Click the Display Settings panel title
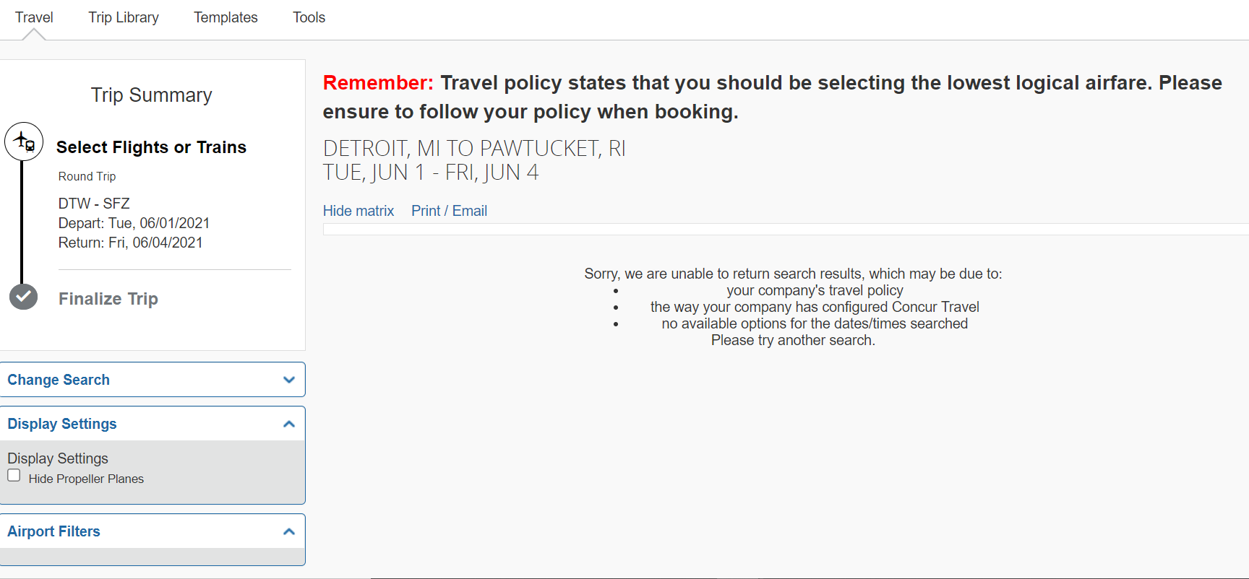The image size is (1249, 579). coord(62,424)
